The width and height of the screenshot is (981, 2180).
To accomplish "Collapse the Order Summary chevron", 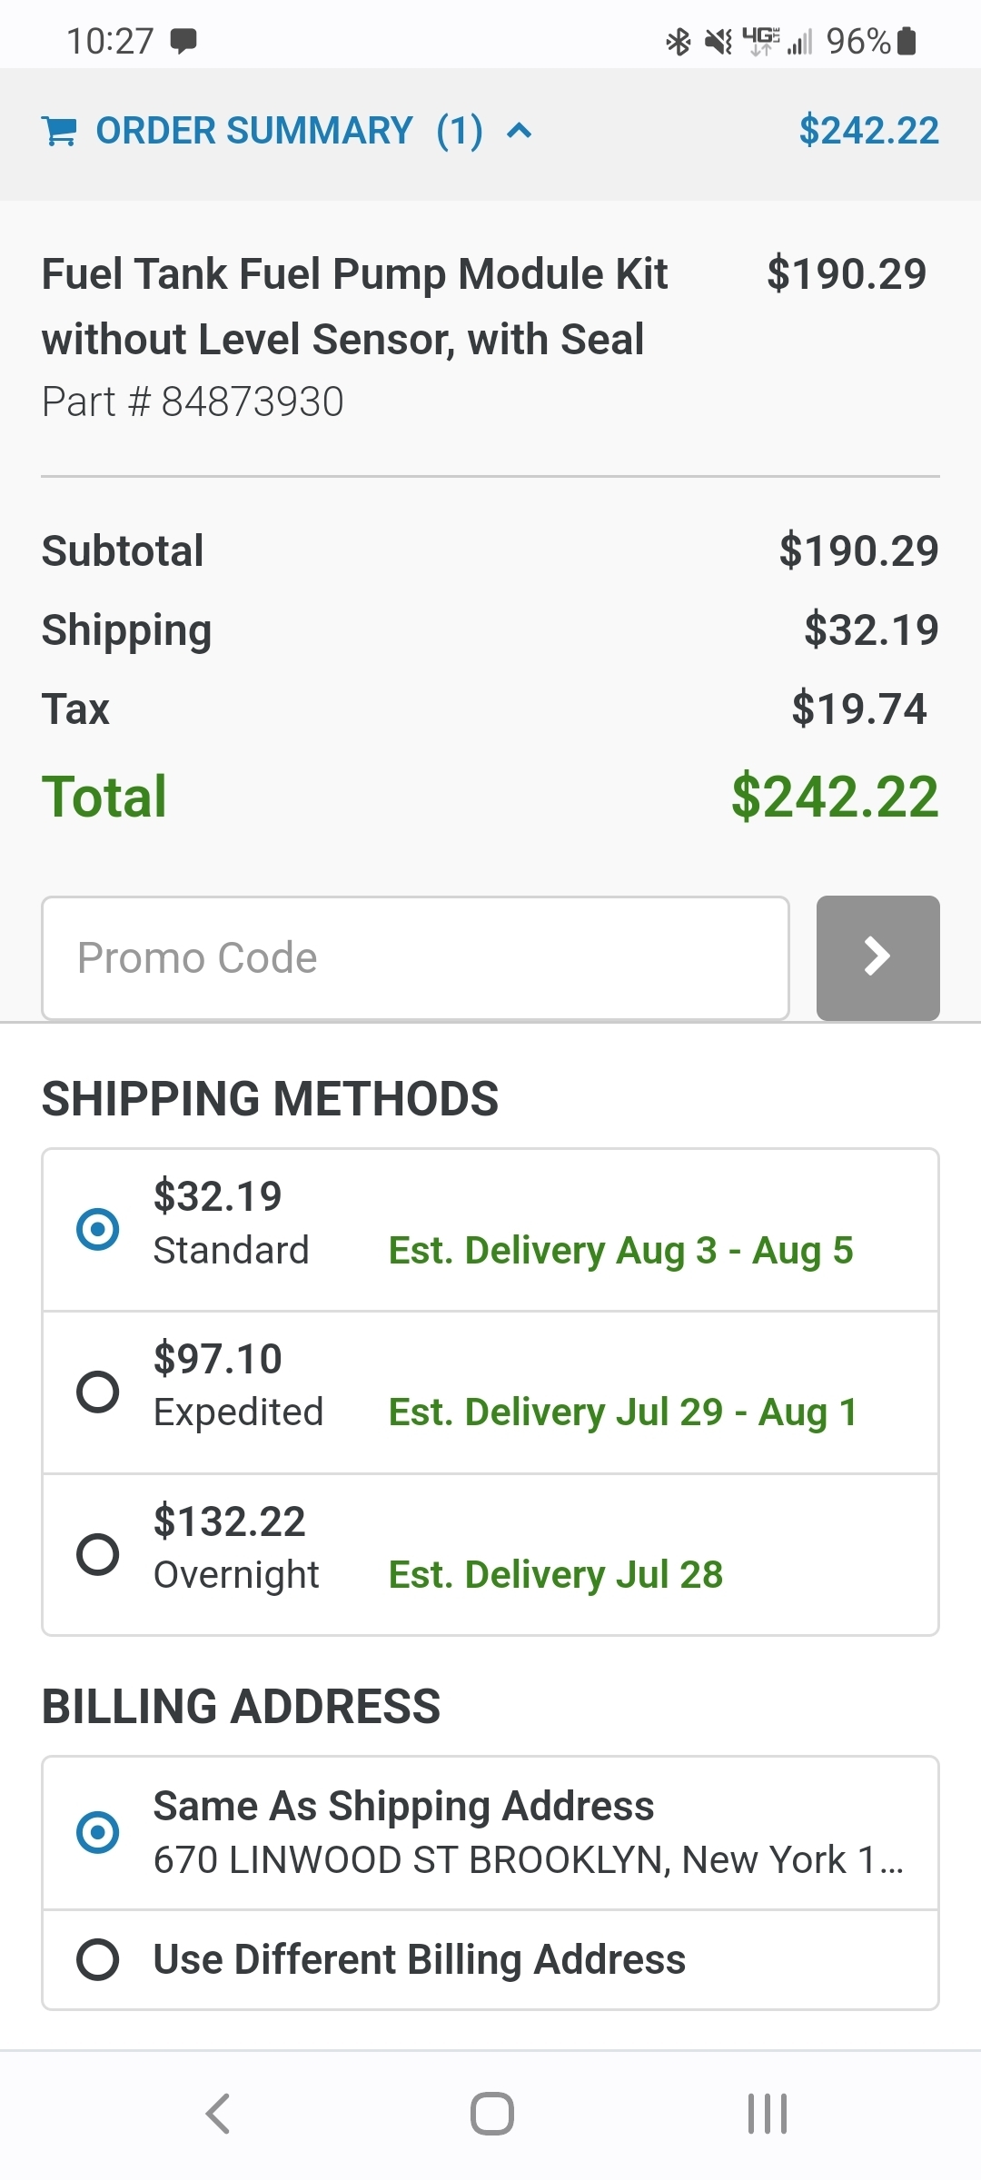I will tap(519, 132).
